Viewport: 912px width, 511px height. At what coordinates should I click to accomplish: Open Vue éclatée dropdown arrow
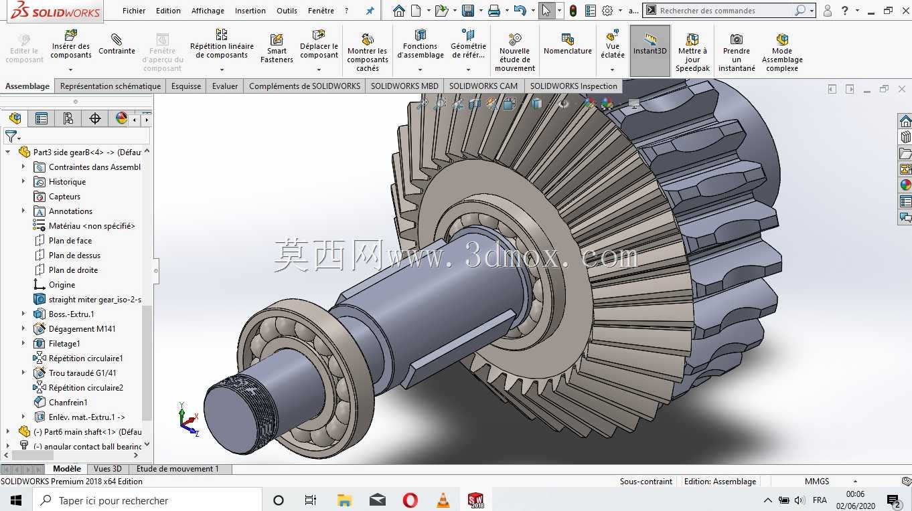tap(613, 70)
